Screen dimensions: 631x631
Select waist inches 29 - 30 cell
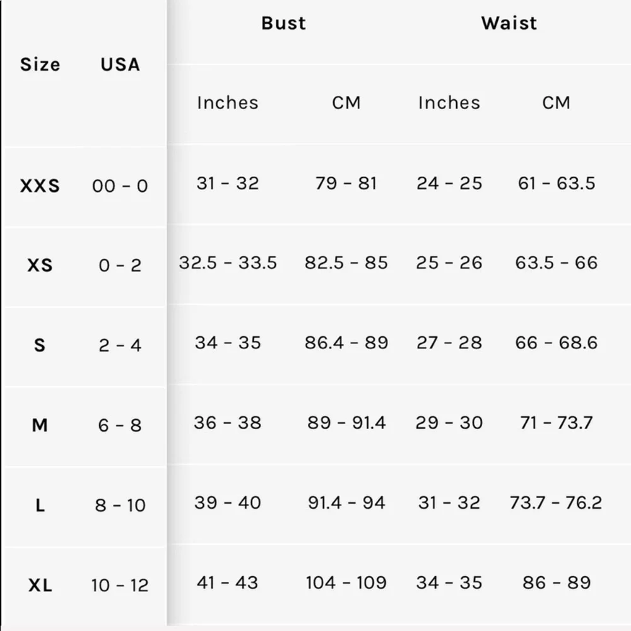coord(449,423)
